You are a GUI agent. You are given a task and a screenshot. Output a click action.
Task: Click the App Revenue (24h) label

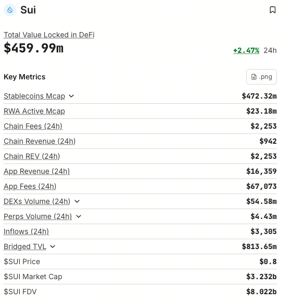coord(37,171)
